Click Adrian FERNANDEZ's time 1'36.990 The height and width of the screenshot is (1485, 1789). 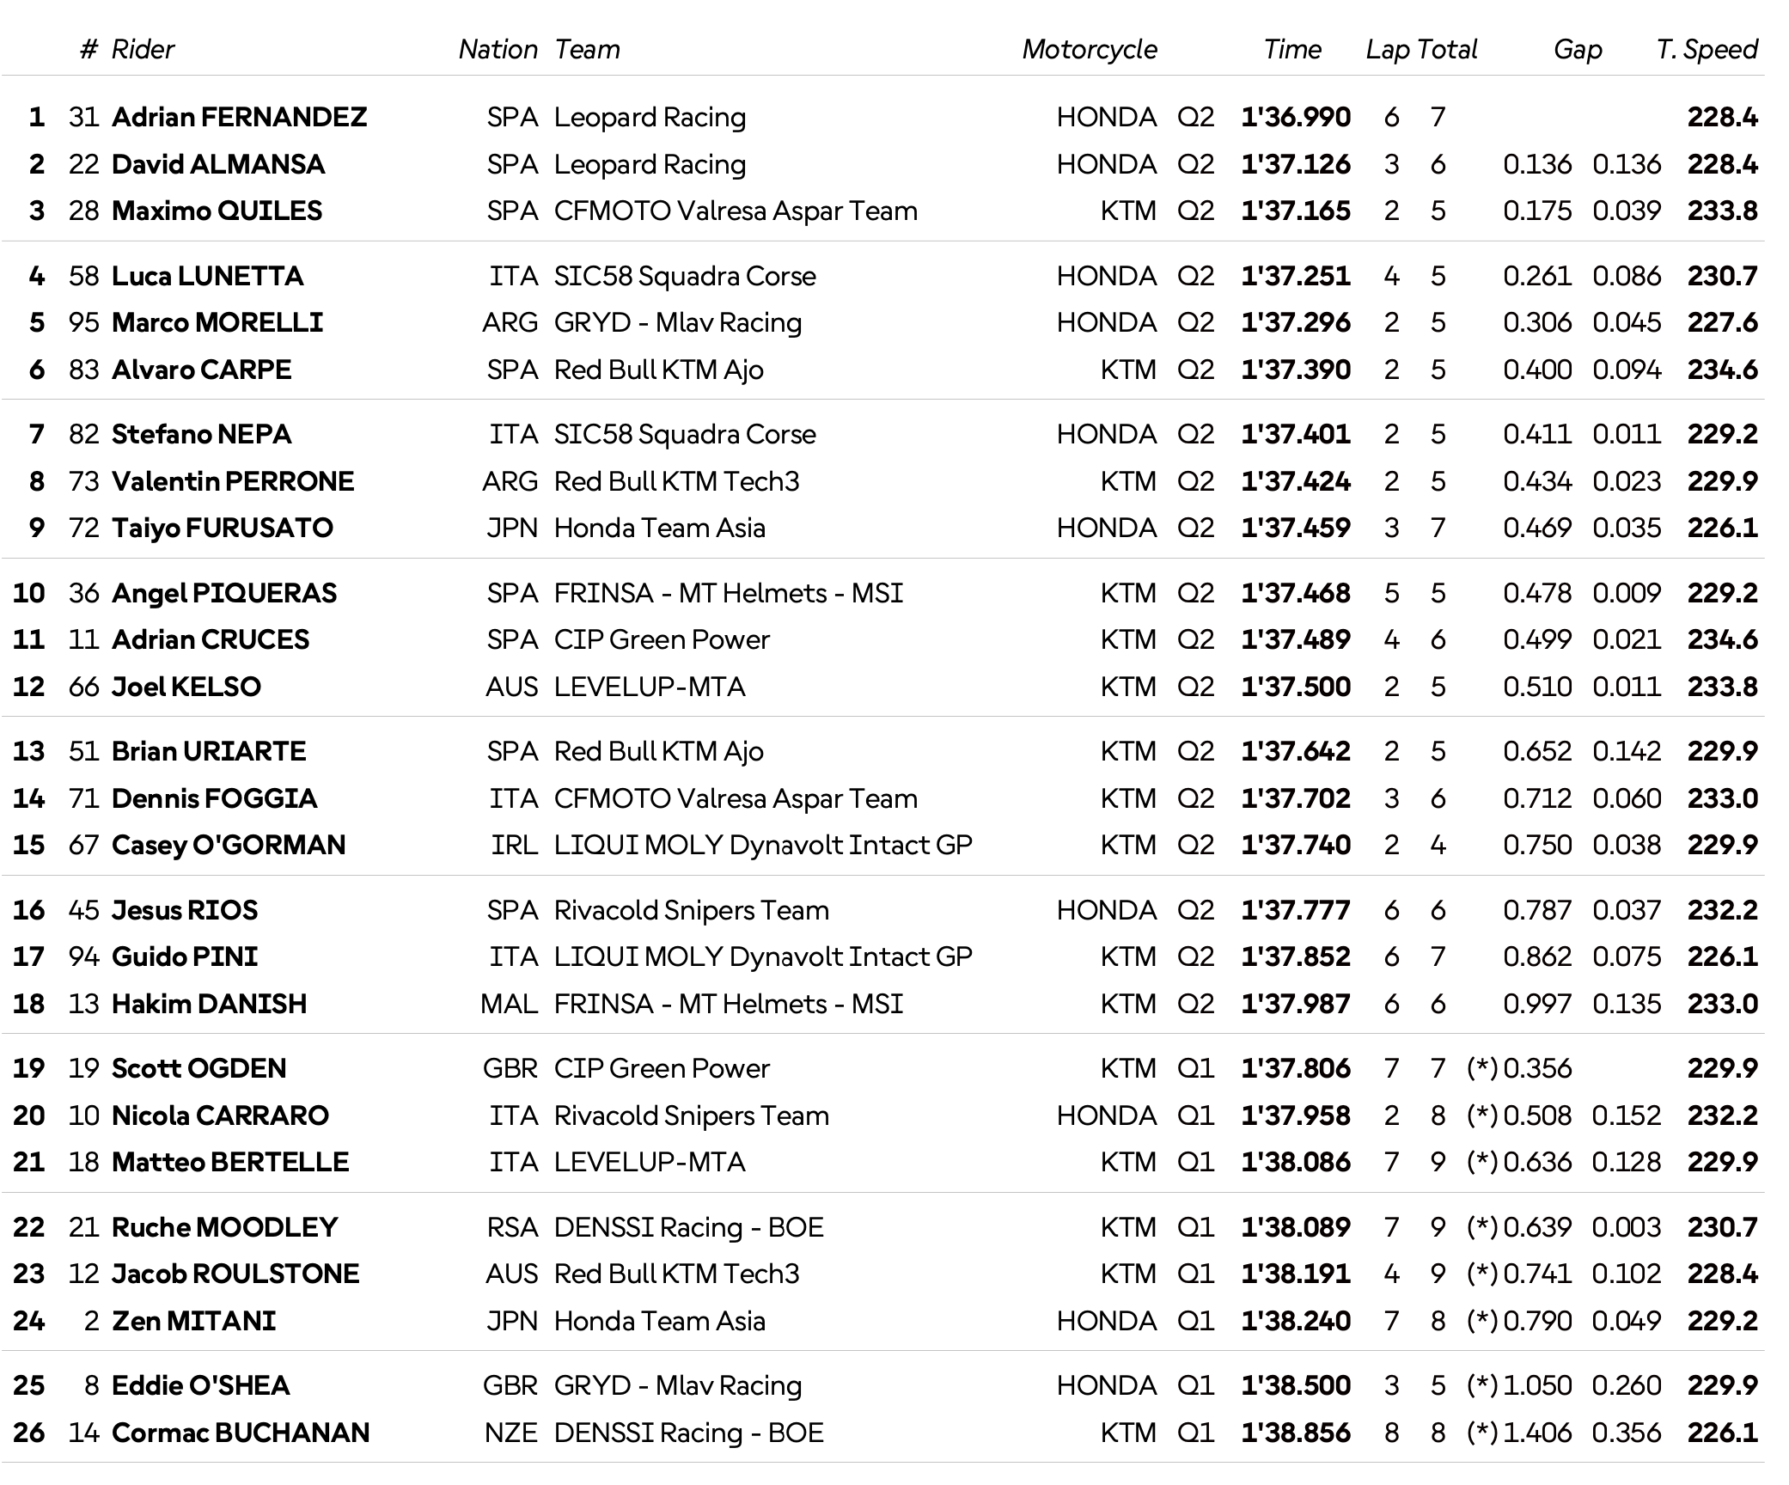point(1295,117)
